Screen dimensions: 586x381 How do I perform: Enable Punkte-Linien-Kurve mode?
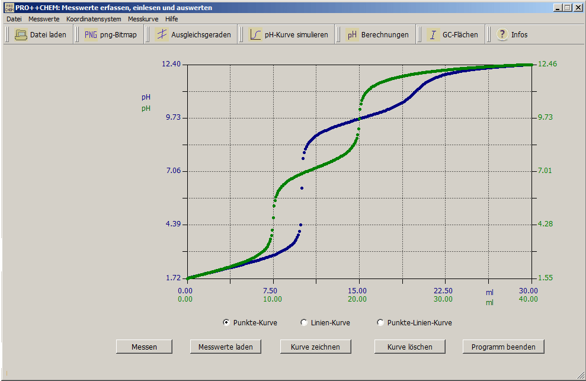tap(380, 322)
